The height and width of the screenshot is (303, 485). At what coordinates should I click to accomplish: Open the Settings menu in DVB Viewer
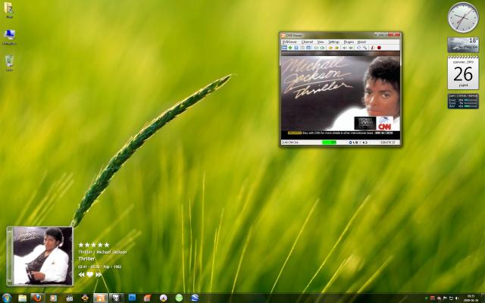[333, 42]
